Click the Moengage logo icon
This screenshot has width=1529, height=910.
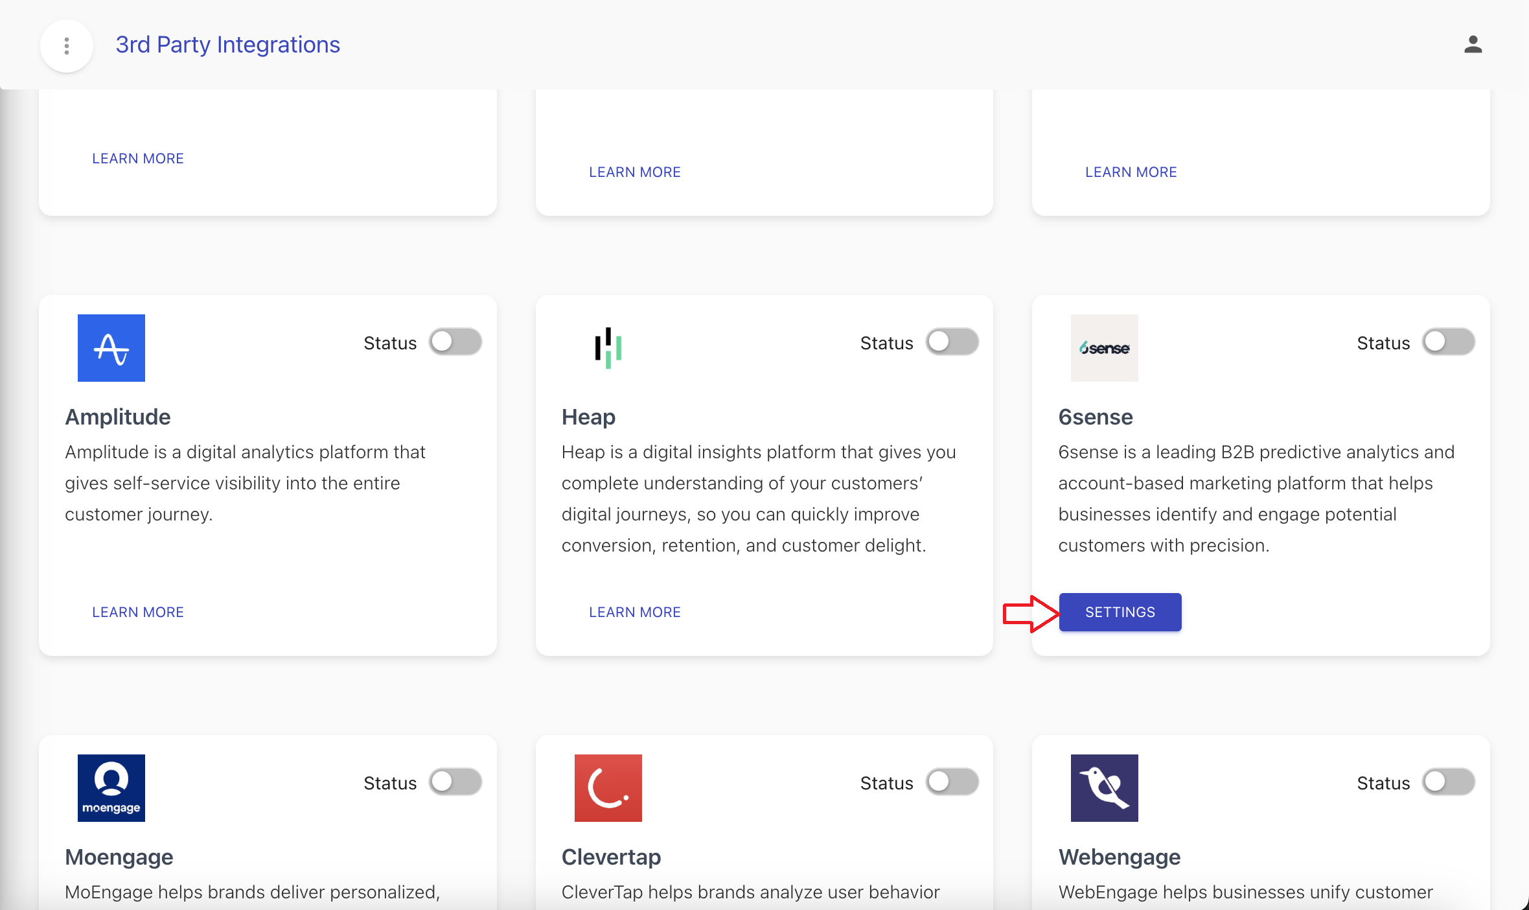(x=111, y=787)
